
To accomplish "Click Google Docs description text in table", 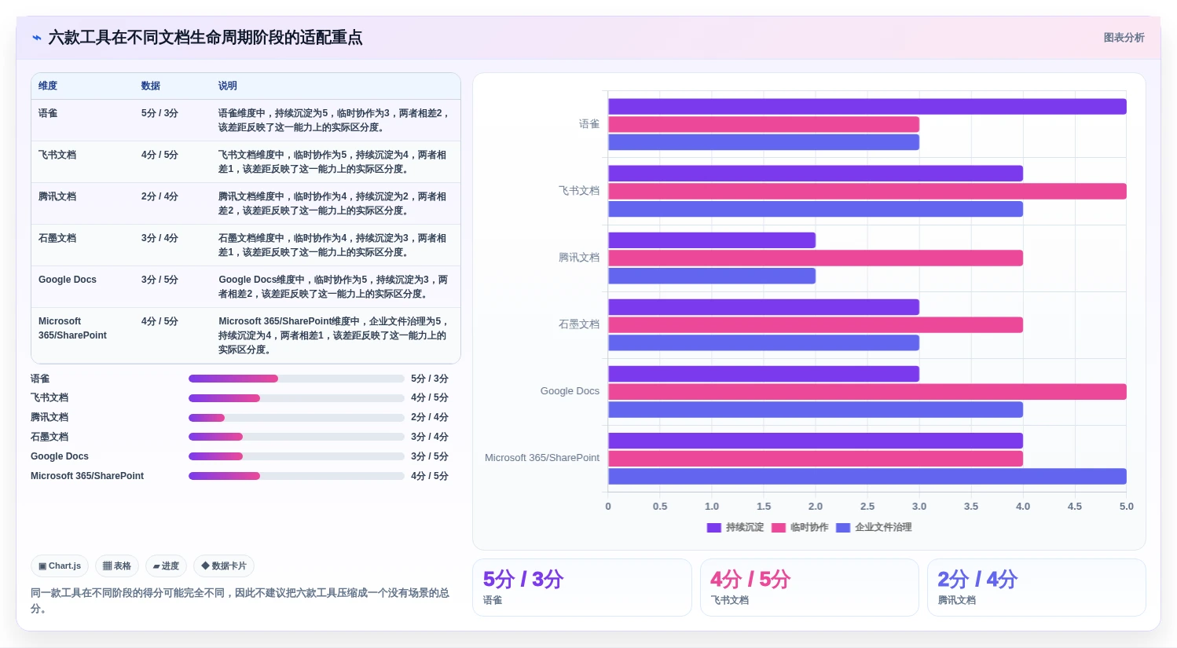I will (334, 287).
